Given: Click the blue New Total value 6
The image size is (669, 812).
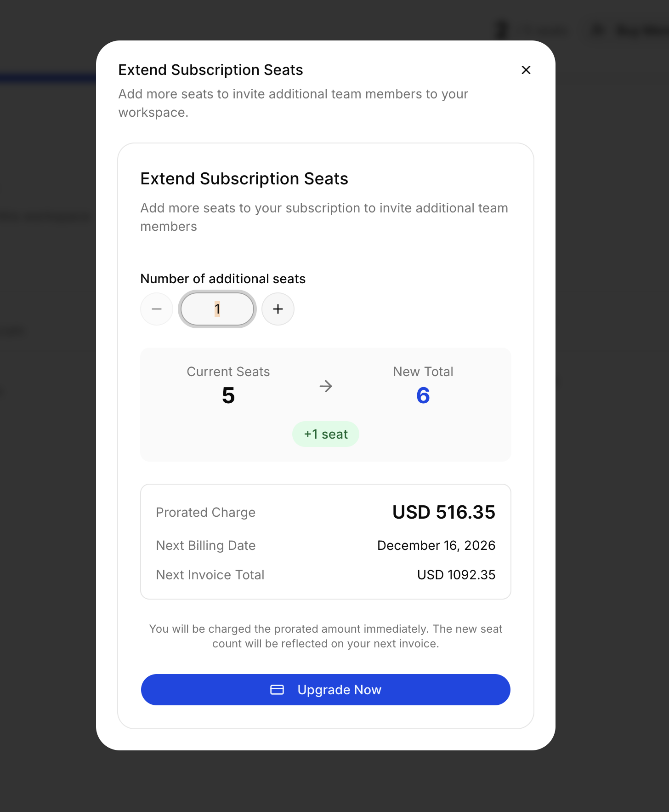Looking at the screenshot, I should pos(423,395).
